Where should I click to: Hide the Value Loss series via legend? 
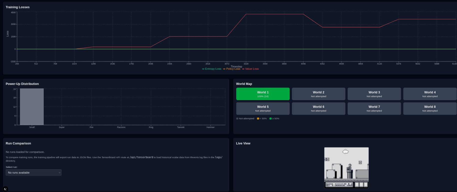(x=250, y=69)
